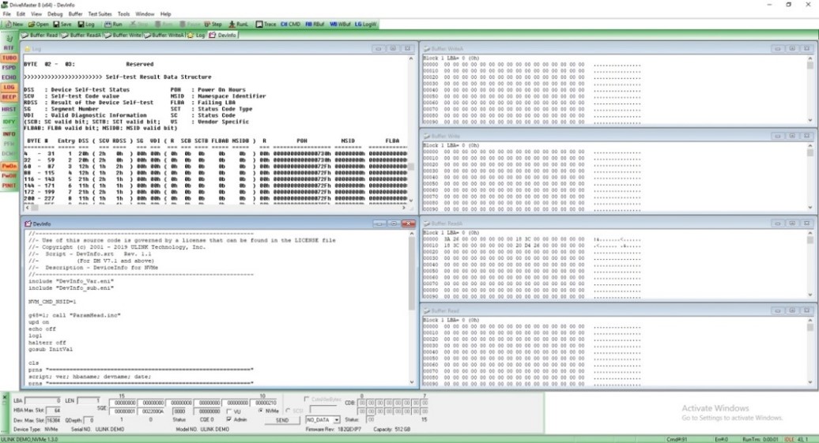The width and height of the screenshot is (819, 443).
Task: Click the PwOn power-on sidebar button
Action: pyautogui.click(x=9, y=166)
